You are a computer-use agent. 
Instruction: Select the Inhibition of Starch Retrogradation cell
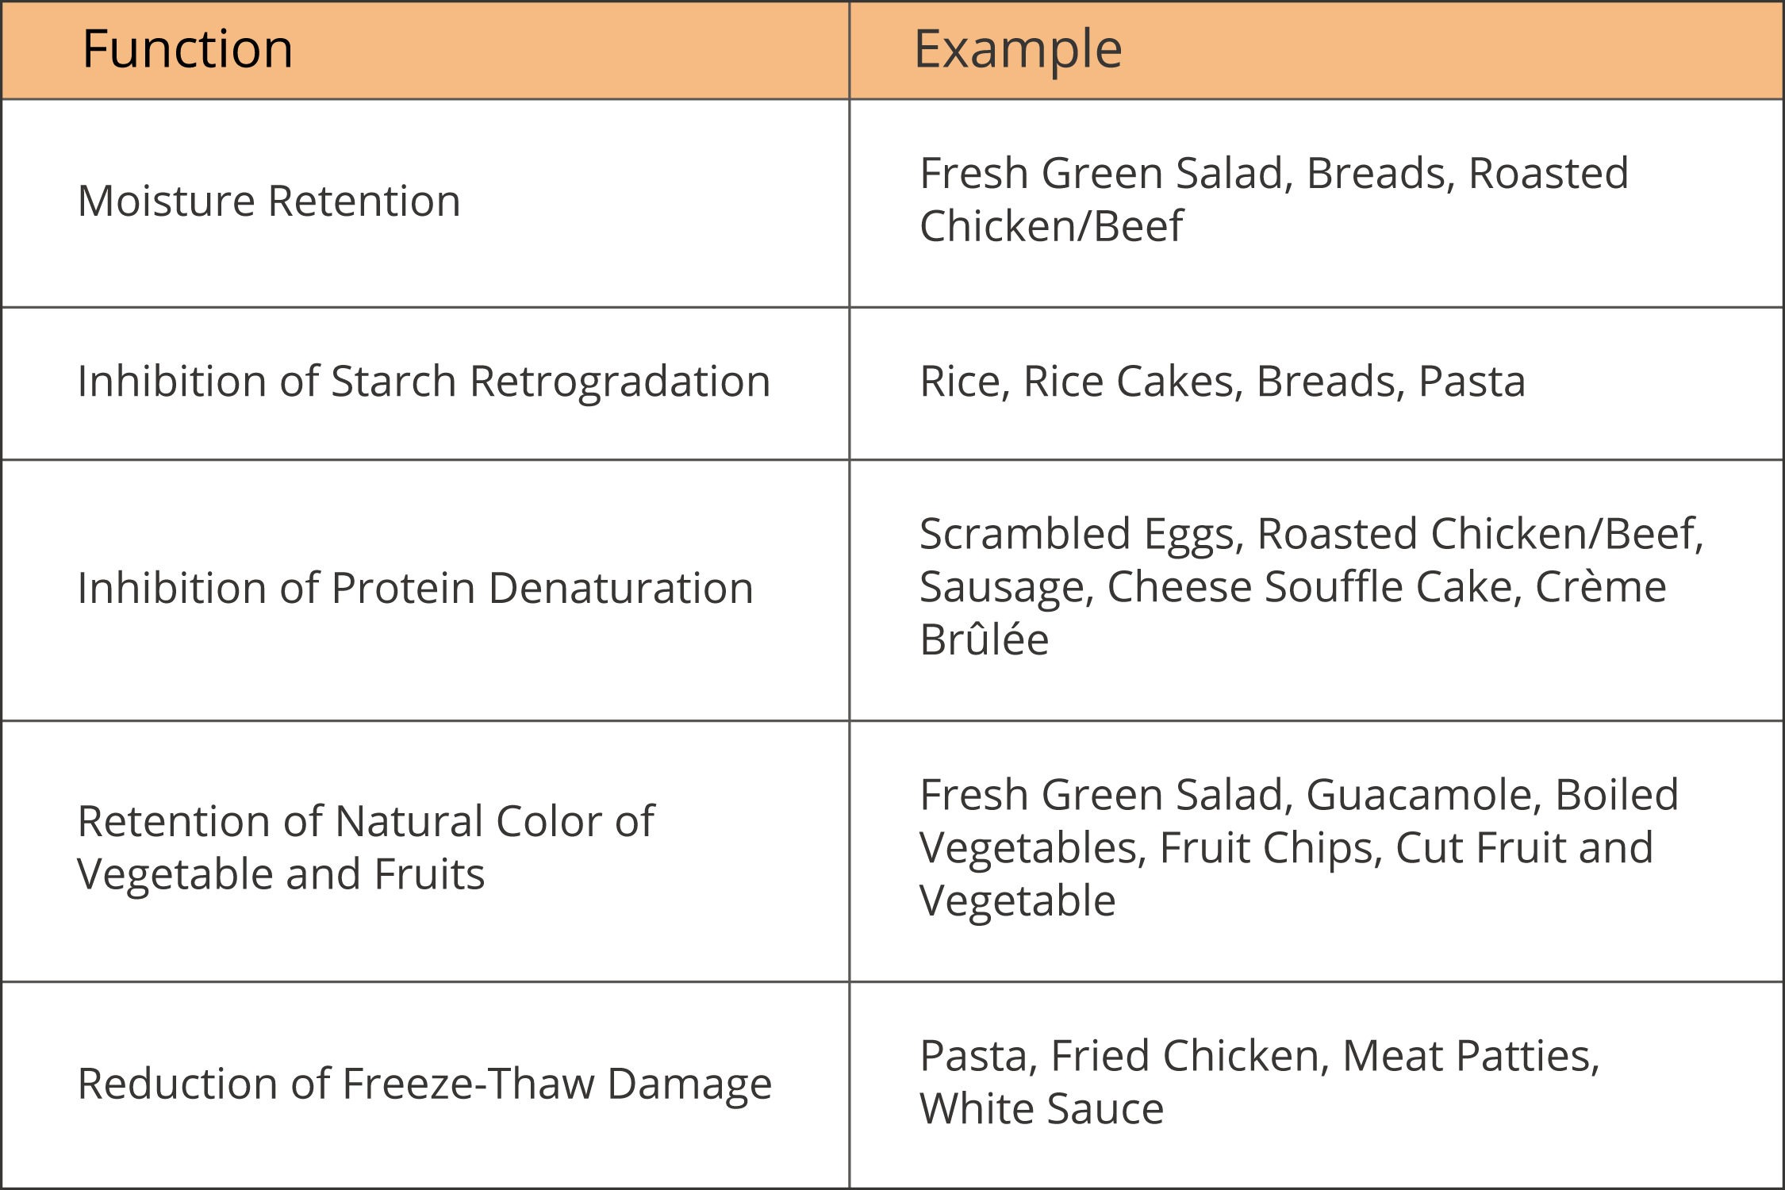click(426, 383)
